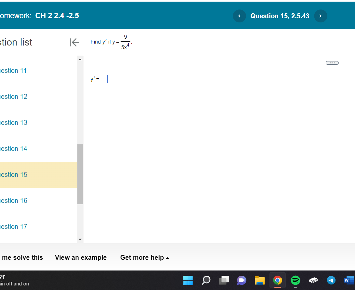The image size is (355, 290).
Task: Click Help me solve this
Action: point(21,257)
